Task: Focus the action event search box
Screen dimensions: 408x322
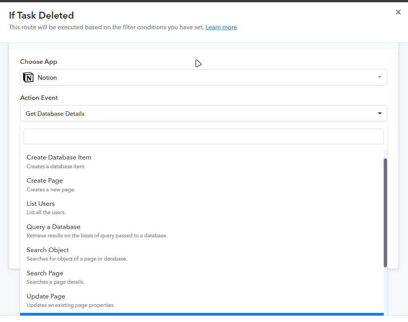Action: point(204,137)
